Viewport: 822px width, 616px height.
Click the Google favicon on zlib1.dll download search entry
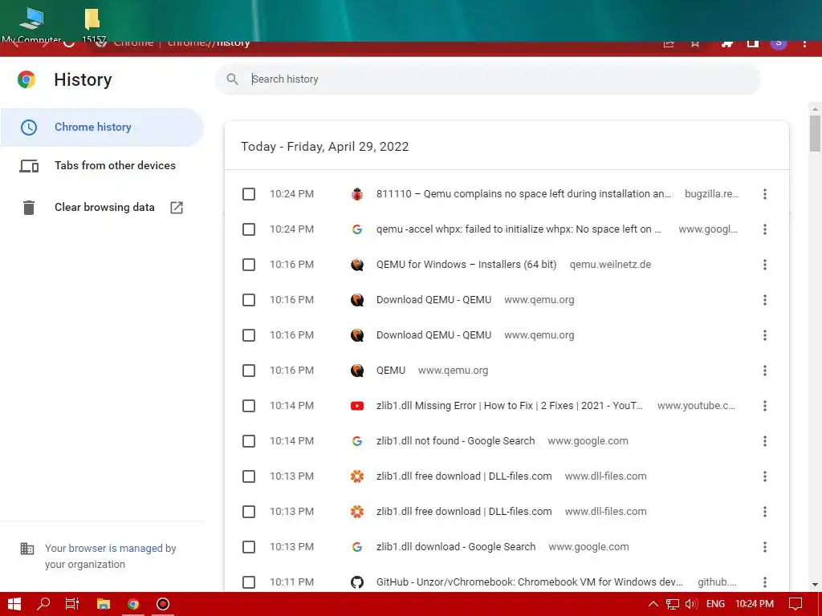click(357, 547)
